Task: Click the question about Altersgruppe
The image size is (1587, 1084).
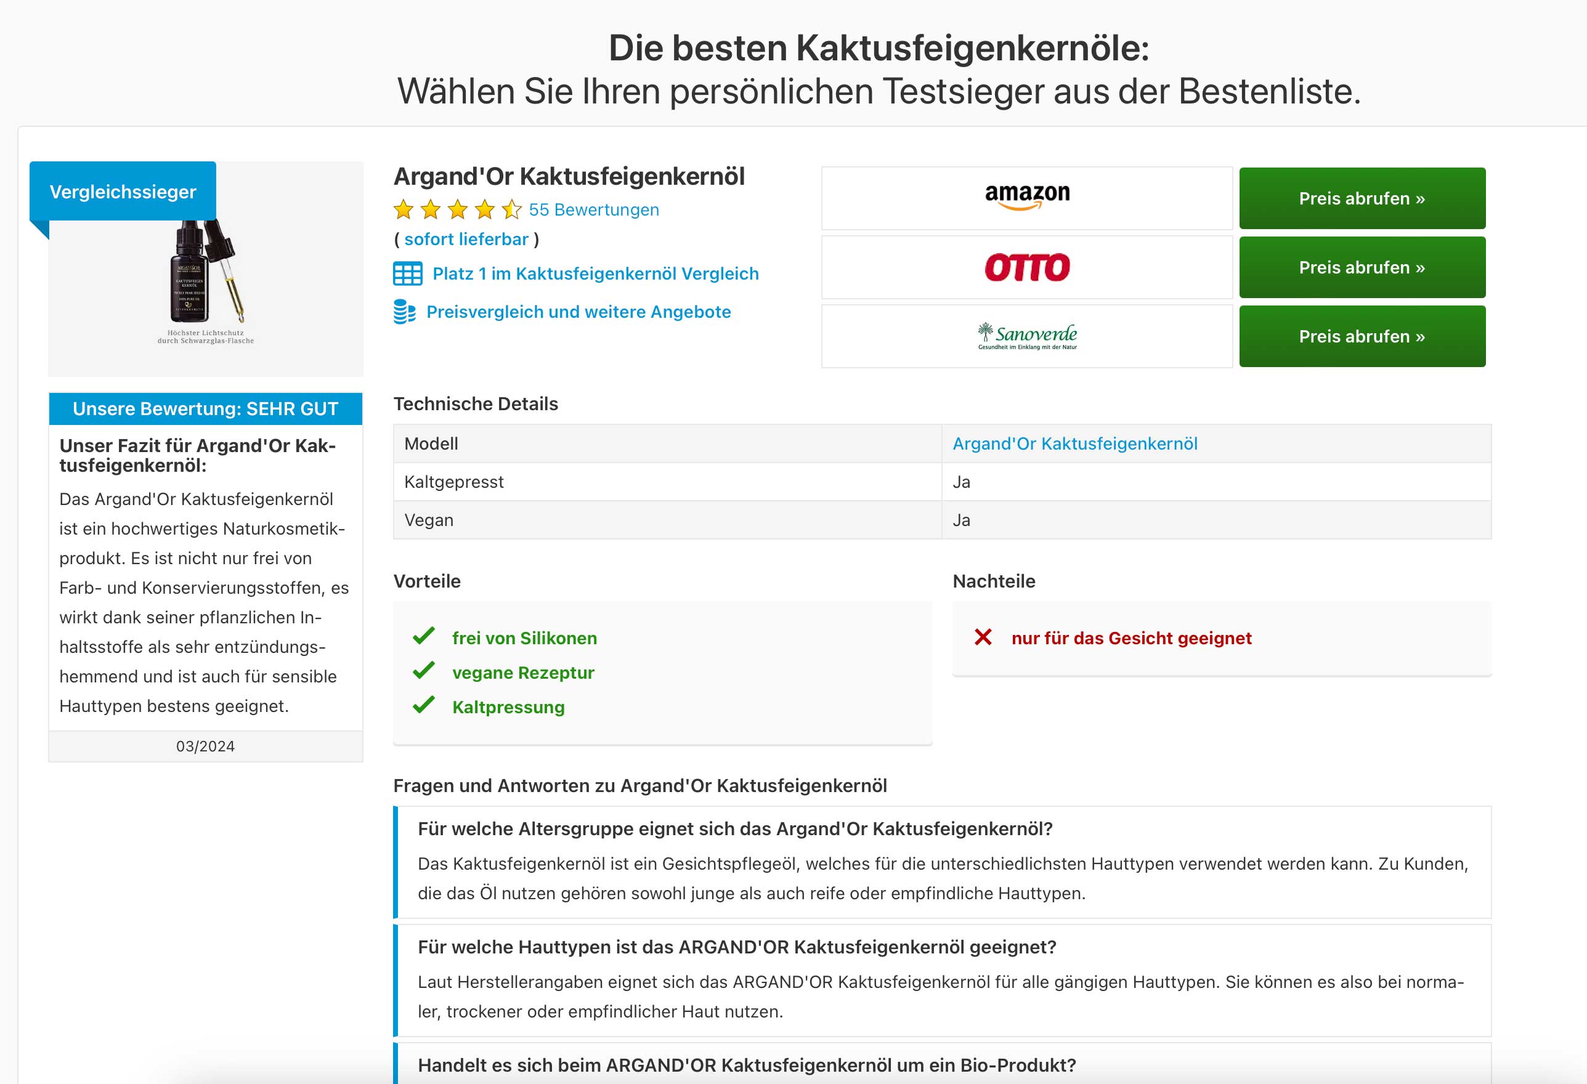Action: (735, 828)
